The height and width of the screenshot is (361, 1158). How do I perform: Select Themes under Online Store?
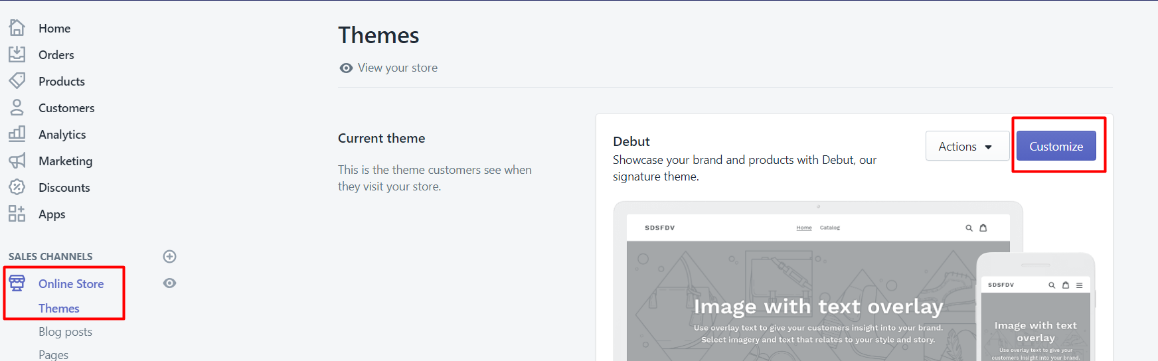(x=59, y=308)
